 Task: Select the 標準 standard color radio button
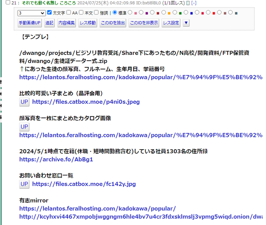point(115,12)
